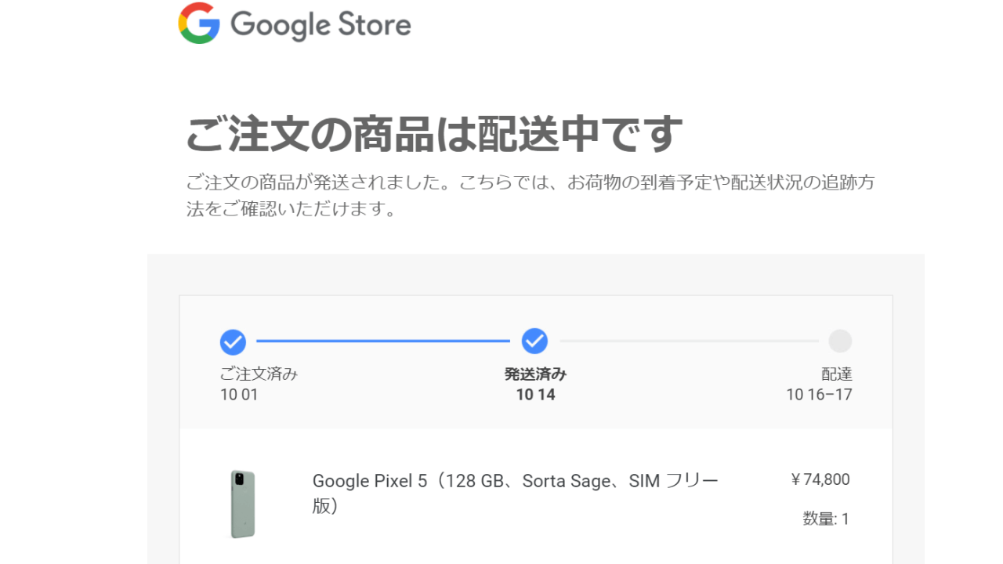Click the gray pending progress bar segment
The height and width of the screenshot is (564, 1003).
coord(688,342)
